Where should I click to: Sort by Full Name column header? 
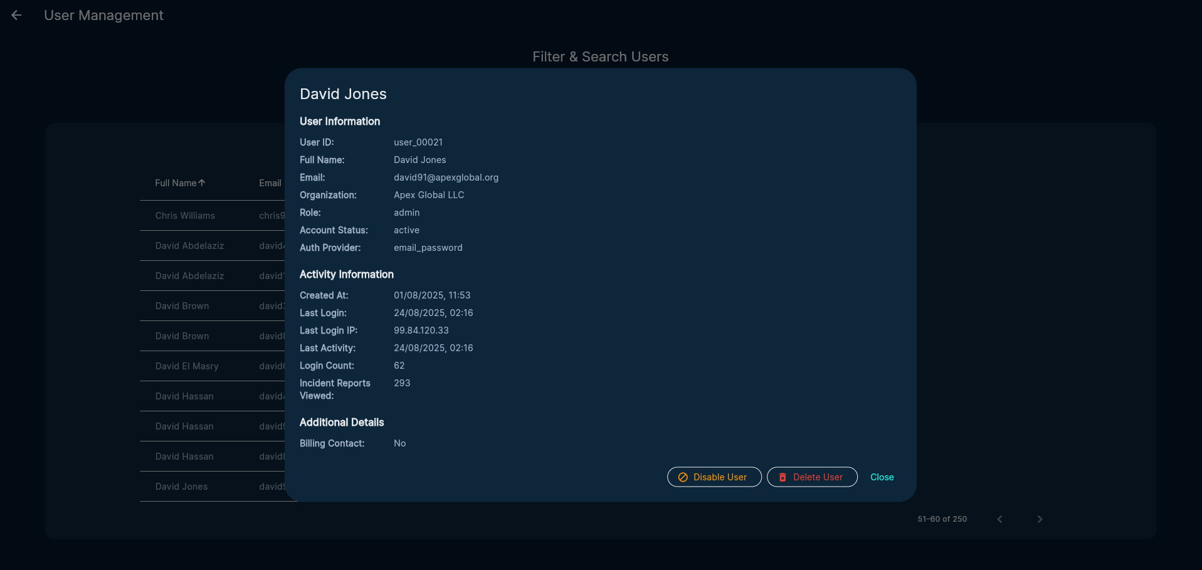[x=176, y=183]
